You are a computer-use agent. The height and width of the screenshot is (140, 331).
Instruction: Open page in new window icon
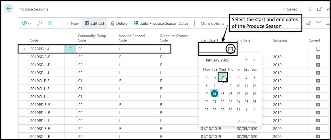(x=319, y=9)
